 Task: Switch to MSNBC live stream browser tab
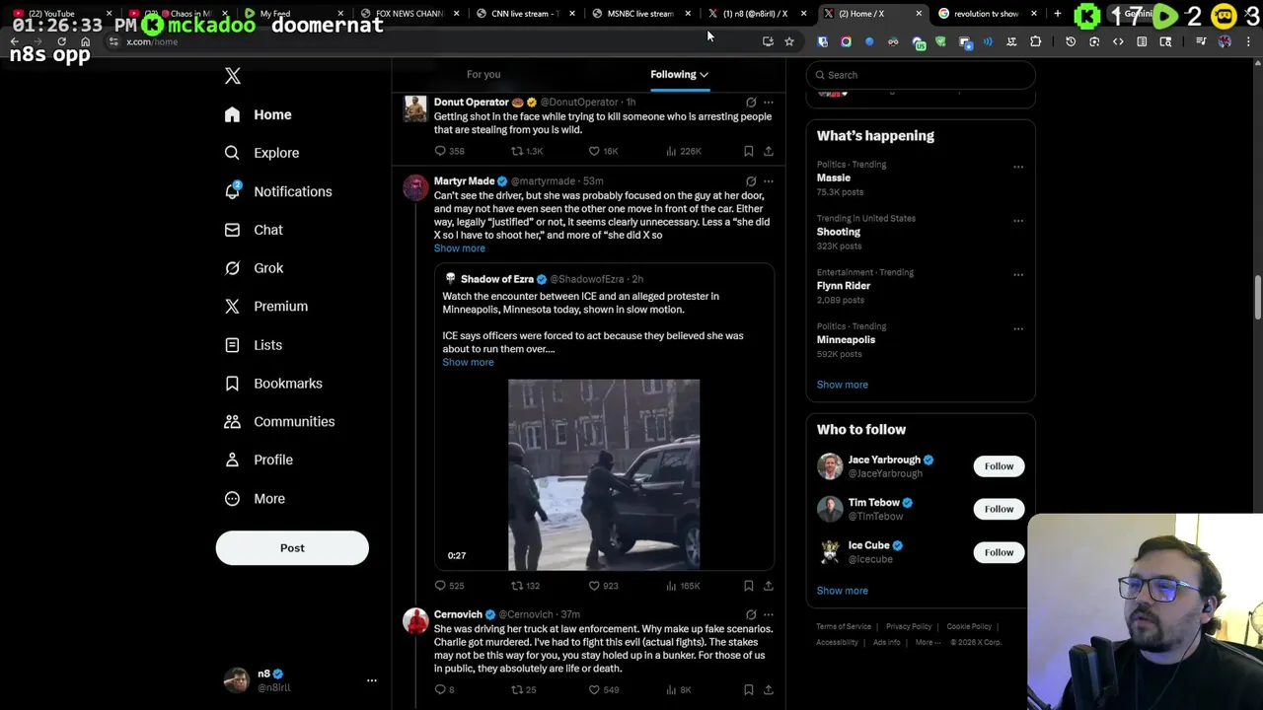click(x=639, y=14)
